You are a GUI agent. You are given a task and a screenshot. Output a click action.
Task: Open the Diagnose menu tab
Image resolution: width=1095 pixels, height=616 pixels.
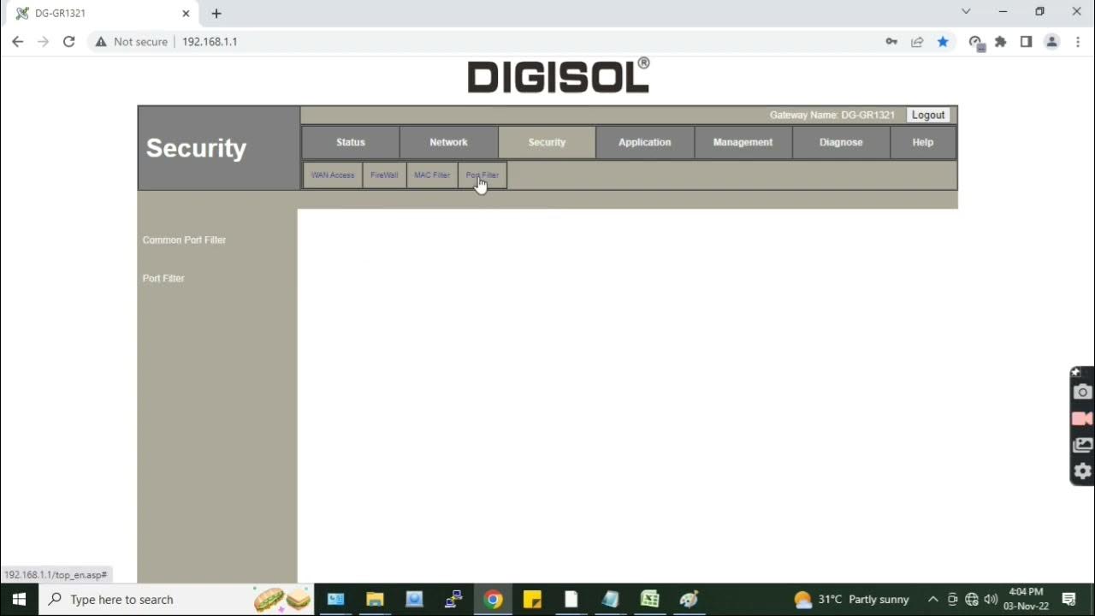pos(841,142)
